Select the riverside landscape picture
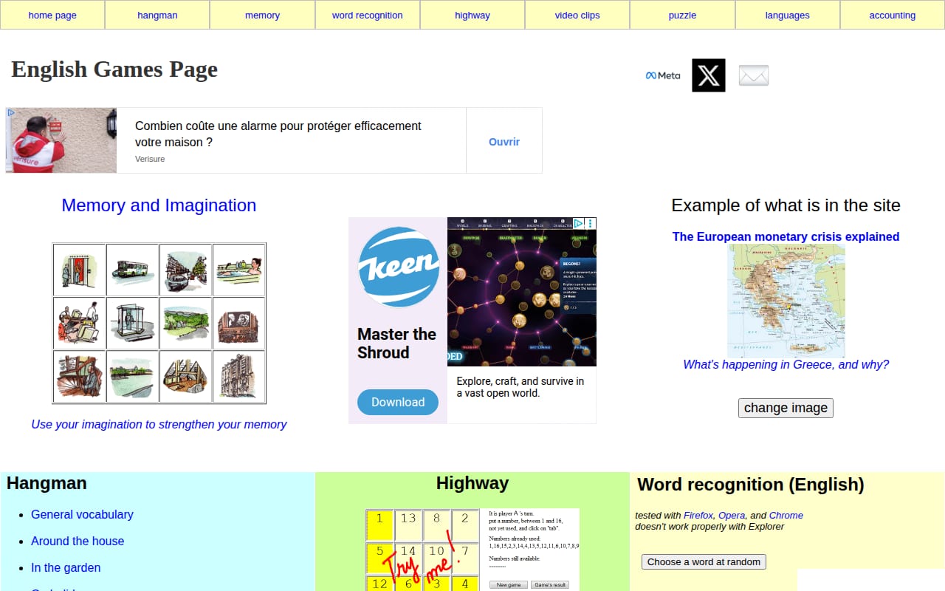The height and width of the screenshot is (591, 945). (132, 377)
